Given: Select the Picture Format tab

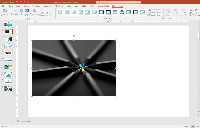Looking at the screenshot, I should click(118, 6).
